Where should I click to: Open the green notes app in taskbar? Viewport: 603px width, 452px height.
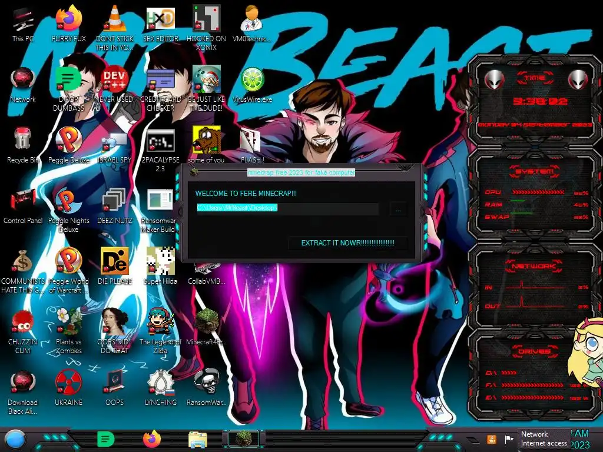pos(106,440)
